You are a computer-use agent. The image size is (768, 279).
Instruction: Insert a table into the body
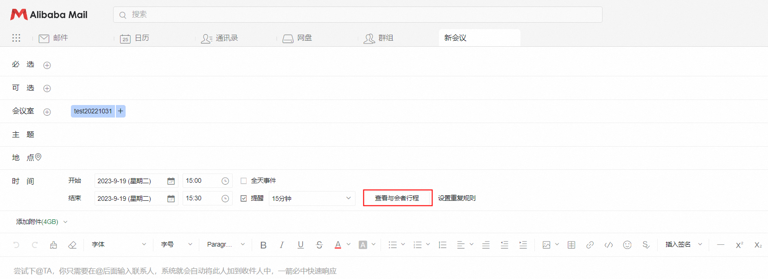click(571, 245)
